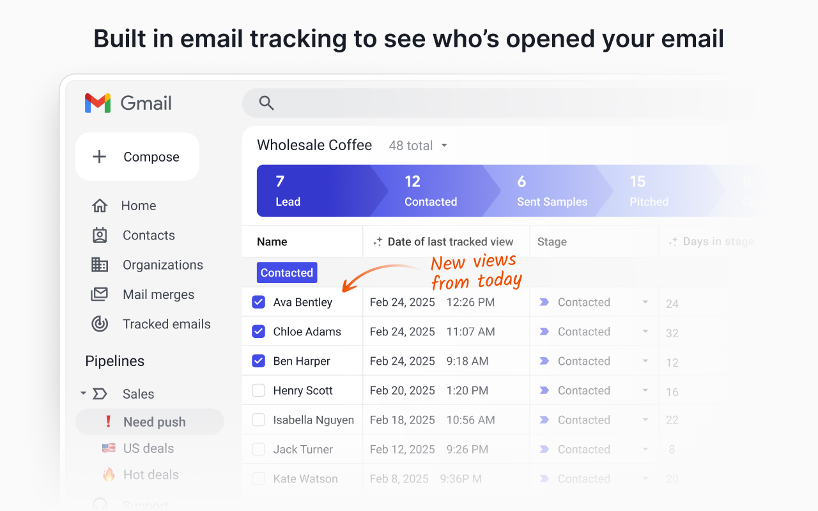This screenshot has width=818, height=511.
Task: Click the search magnifier icon
Action: click(x=266, y=102)
